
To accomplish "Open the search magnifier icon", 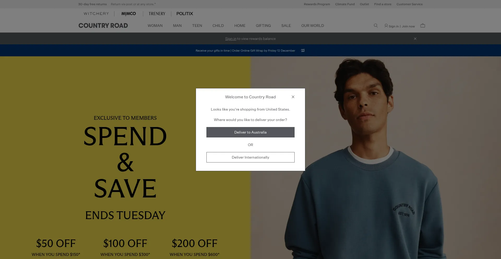I will coord(375,26).
